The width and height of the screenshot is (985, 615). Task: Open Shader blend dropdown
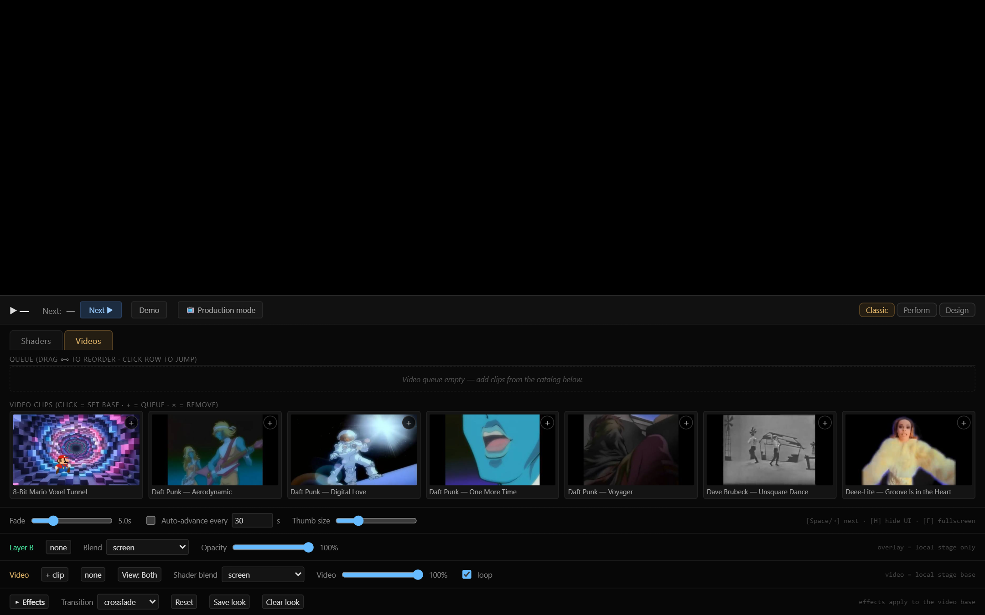point(263,574)
